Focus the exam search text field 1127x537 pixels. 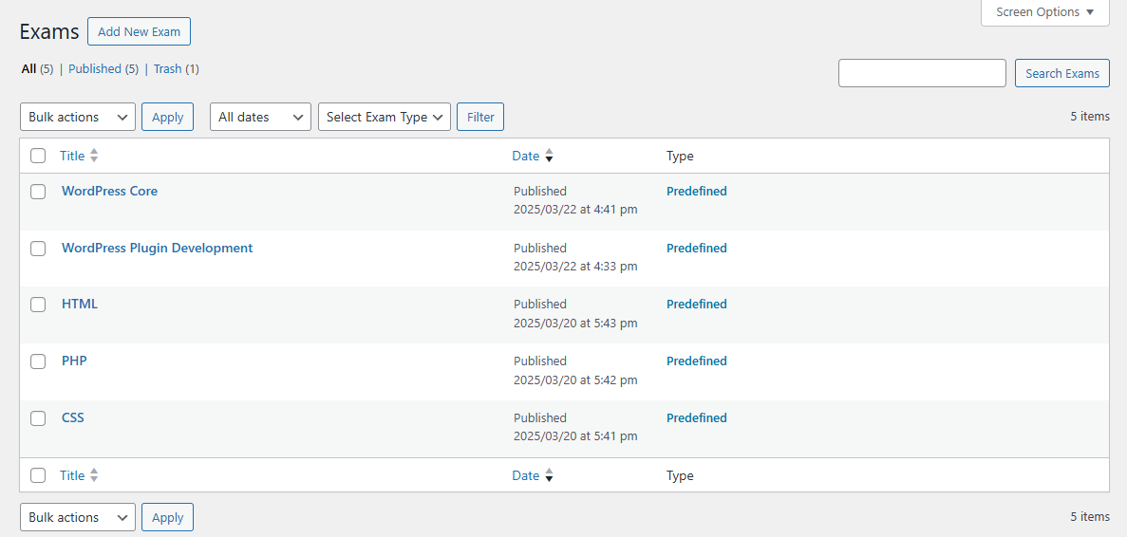click(921, 73)
